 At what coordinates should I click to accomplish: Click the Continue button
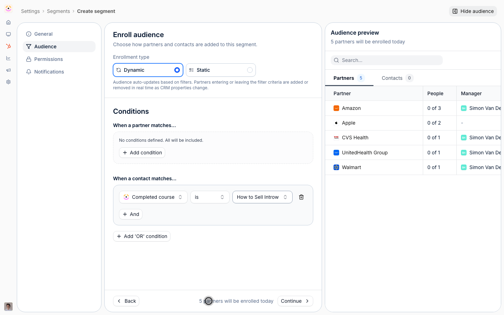[295, 301]
